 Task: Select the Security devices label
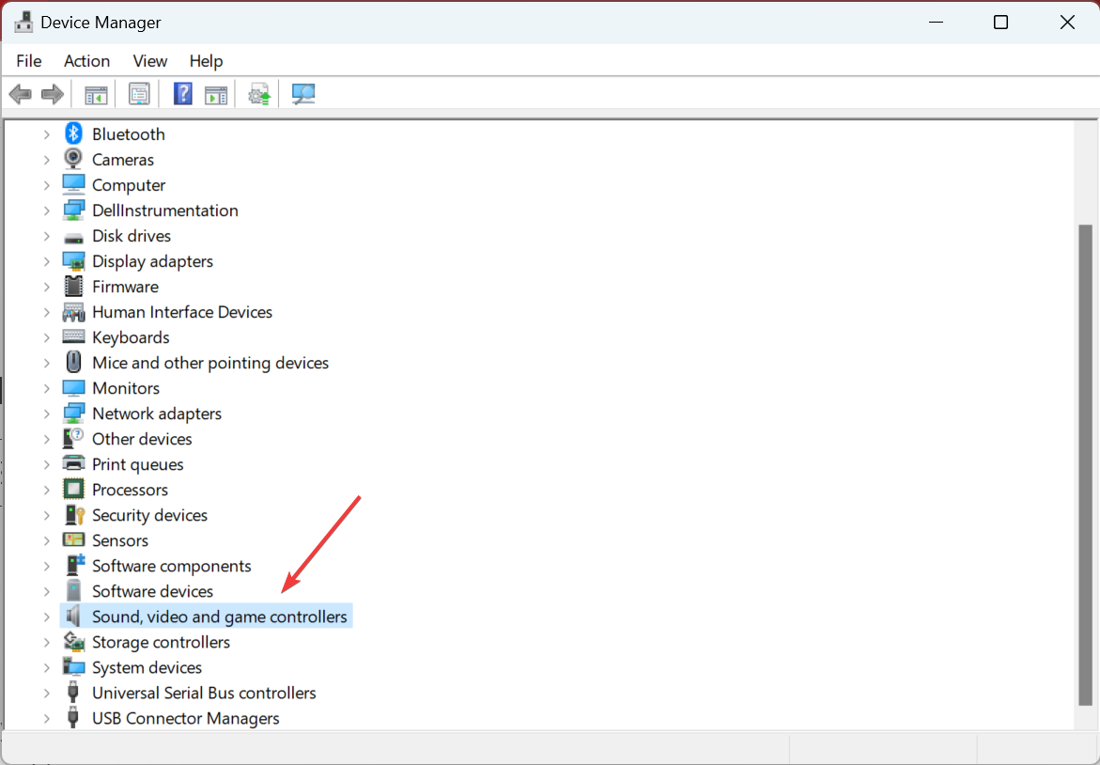[x=150, y=515]
